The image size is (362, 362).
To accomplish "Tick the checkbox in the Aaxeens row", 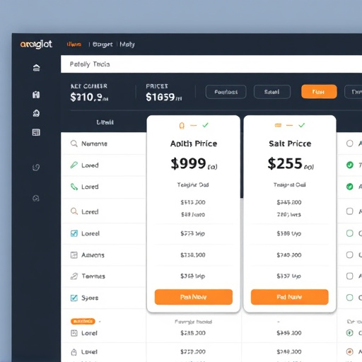I will tap(350, 255).
